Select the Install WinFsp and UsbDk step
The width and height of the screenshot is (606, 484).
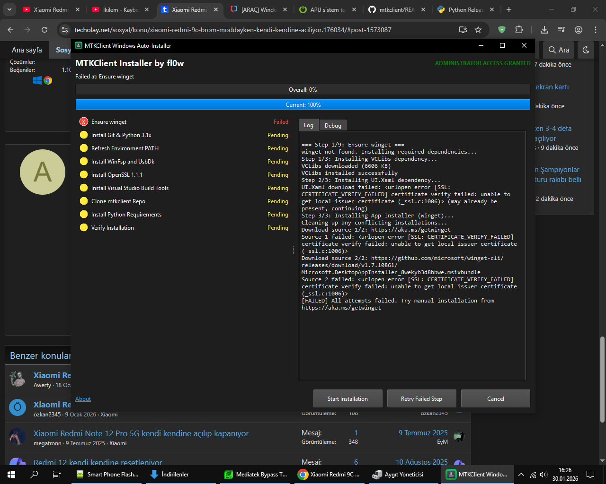[184, 162]
